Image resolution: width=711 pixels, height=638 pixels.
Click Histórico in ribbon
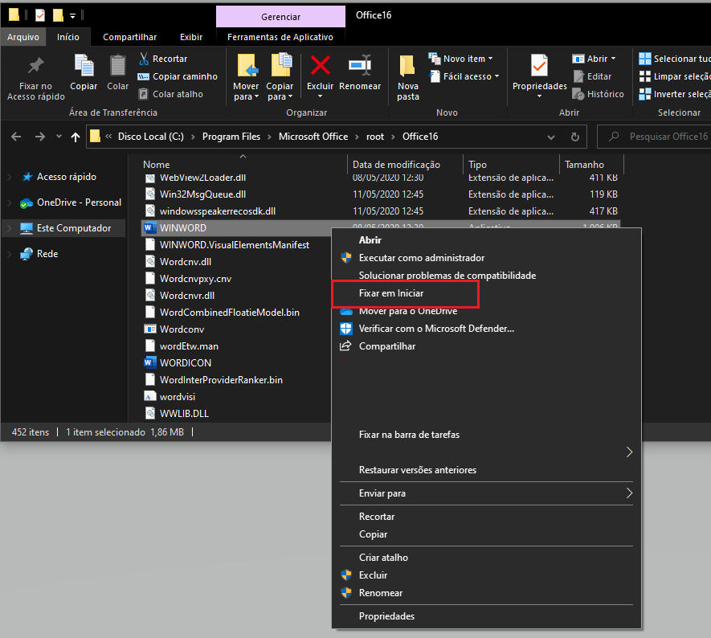click(x=598, y=94)
